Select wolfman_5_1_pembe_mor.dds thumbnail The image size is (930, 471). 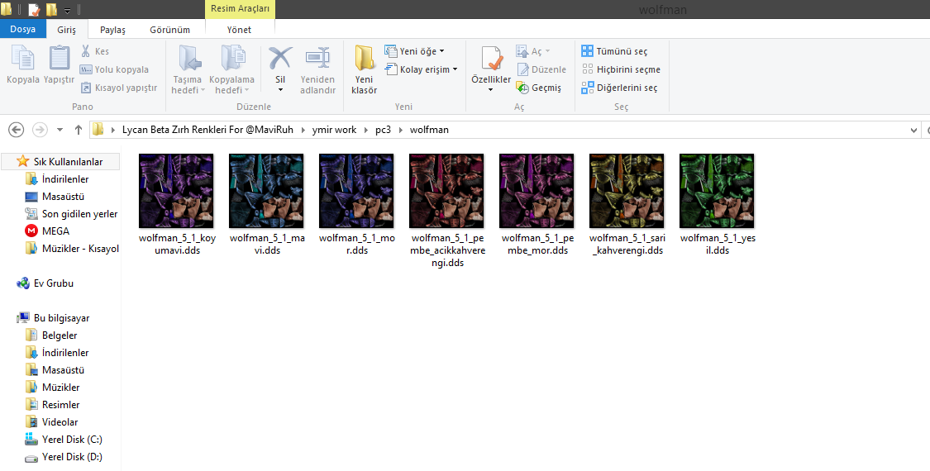point(537,191)
